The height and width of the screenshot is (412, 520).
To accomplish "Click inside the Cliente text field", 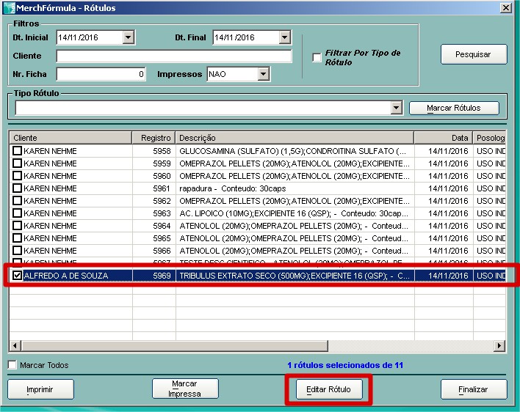I will [173, 56].
